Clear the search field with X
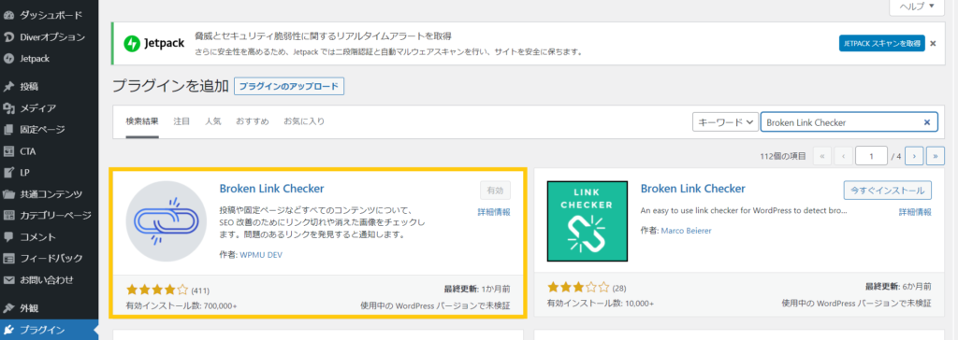Image resolution: width=958 pixels, height=340 pixels. tap(927, 122)
